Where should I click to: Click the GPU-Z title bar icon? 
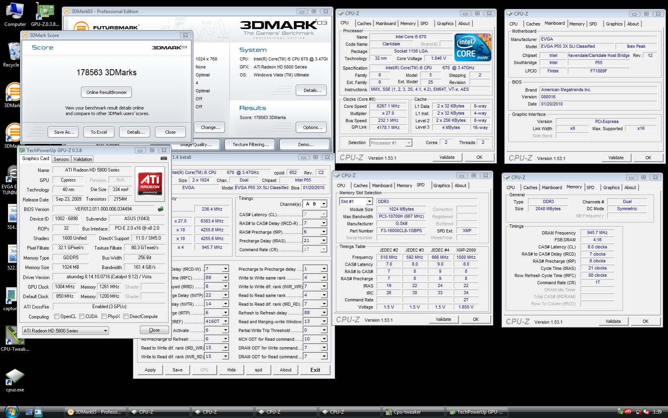(22, 150)
